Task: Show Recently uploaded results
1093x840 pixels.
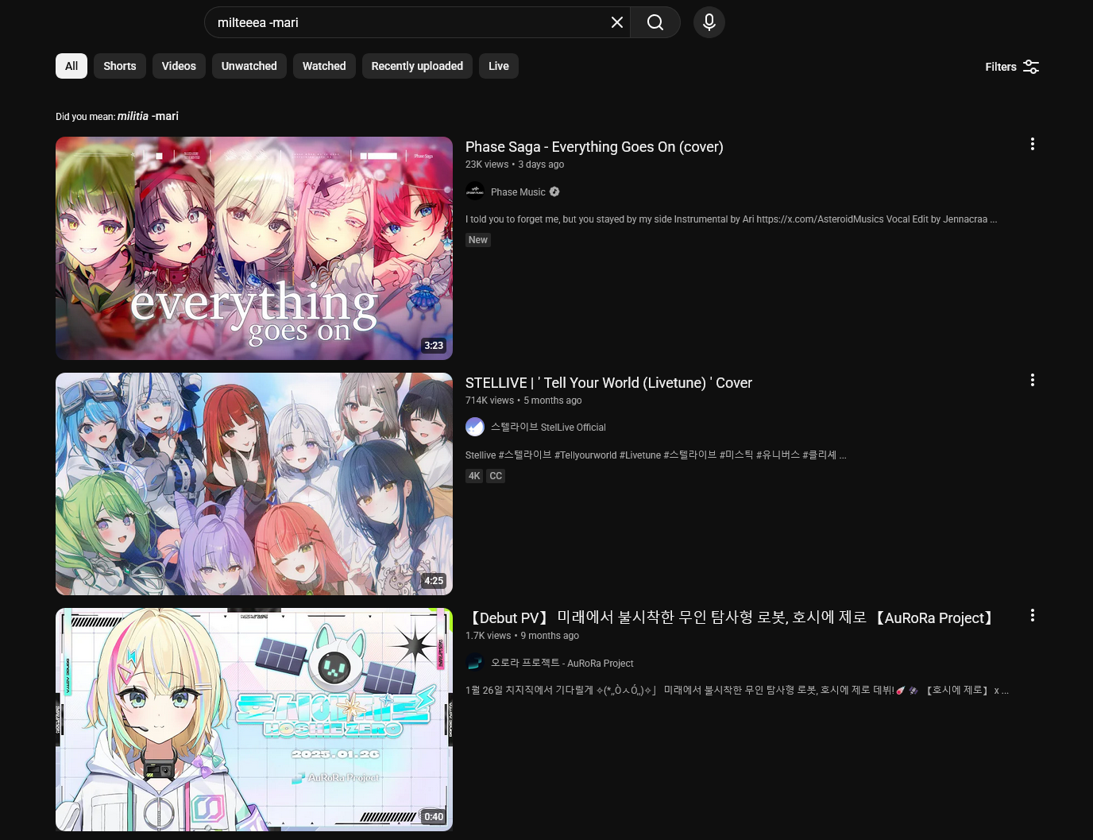Action: pos(417,66)
